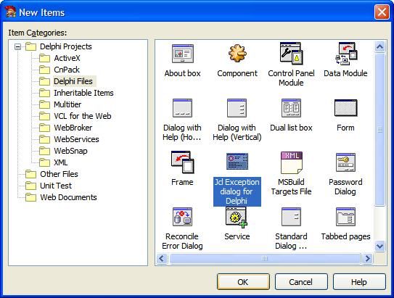
Task: Select the WebBroker category
Action: click(73, 128)
